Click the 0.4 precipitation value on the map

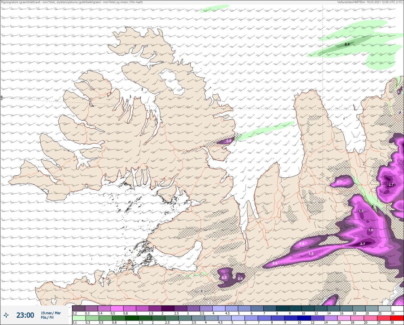pos(240,279)
